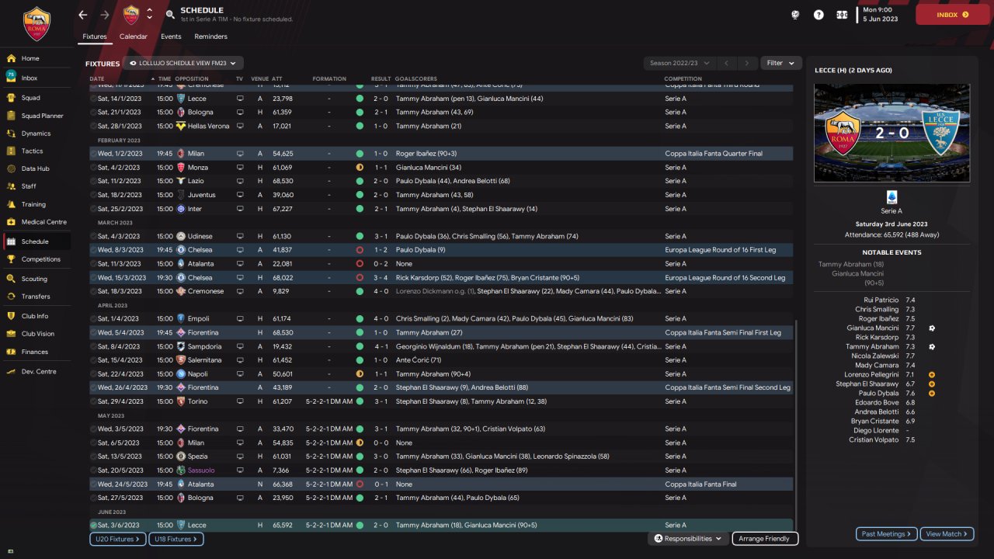Expand the Filter dropdown
The height and width of the screenshot is (559, 994).
coord(782,63)
